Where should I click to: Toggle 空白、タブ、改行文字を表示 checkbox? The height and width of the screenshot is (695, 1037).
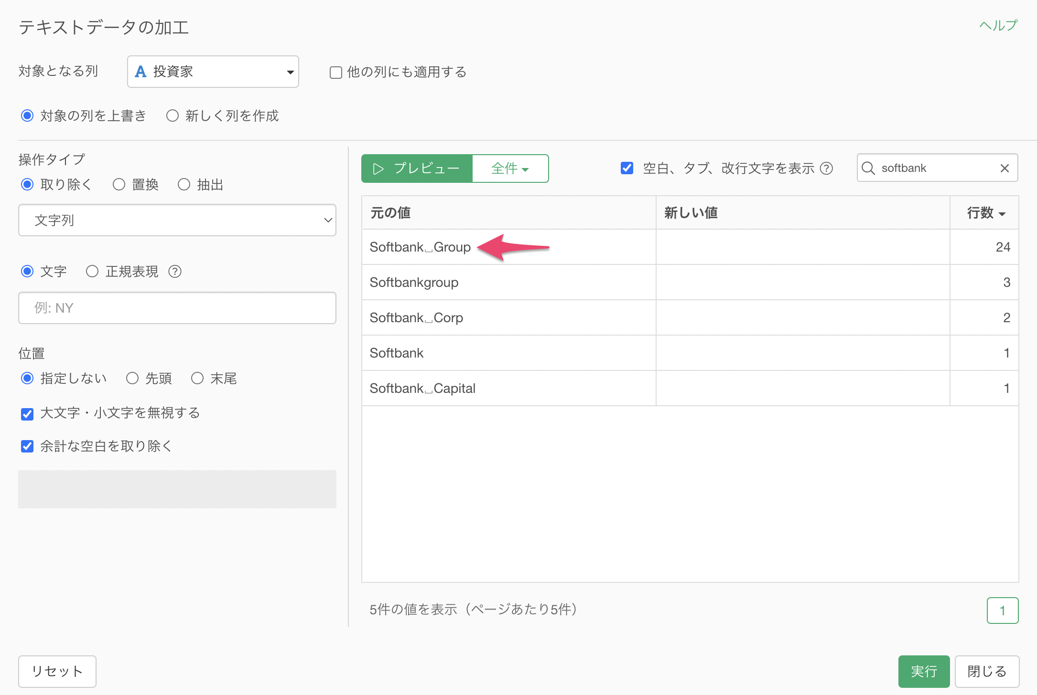coord(627,168)
